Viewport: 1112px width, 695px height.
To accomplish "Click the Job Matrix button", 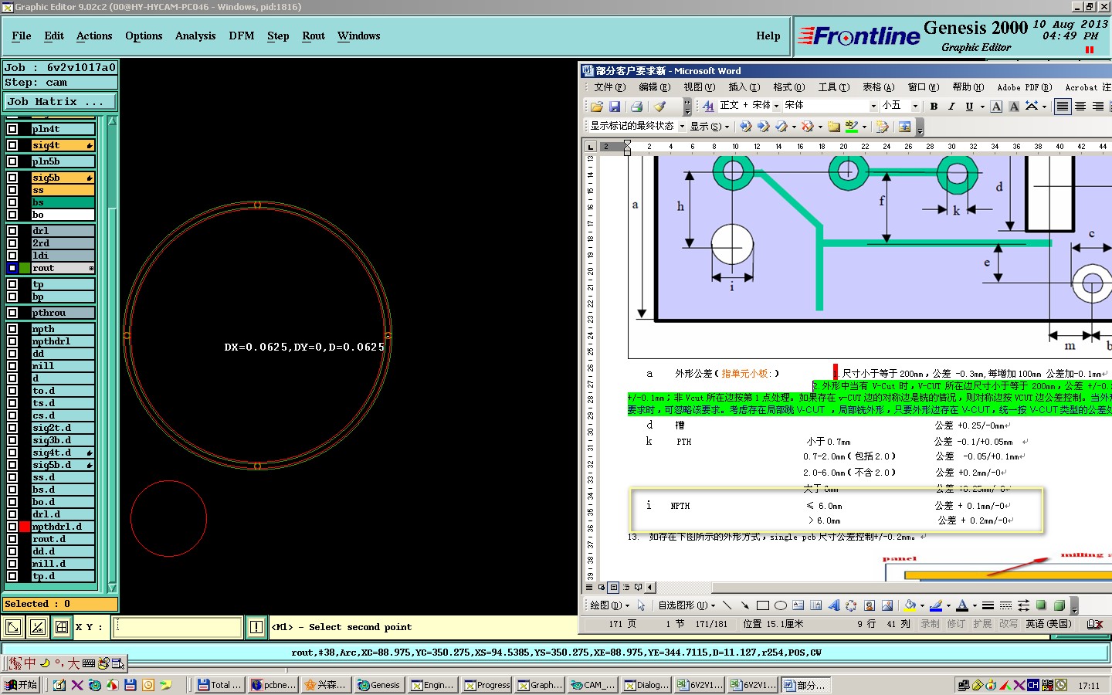I will [59, 101].
